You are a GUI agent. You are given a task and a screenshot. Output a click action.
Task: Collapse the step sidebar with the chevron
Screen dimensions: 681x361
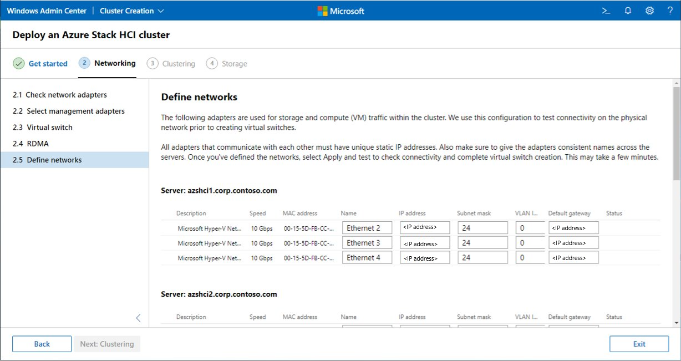pos(138,318)
